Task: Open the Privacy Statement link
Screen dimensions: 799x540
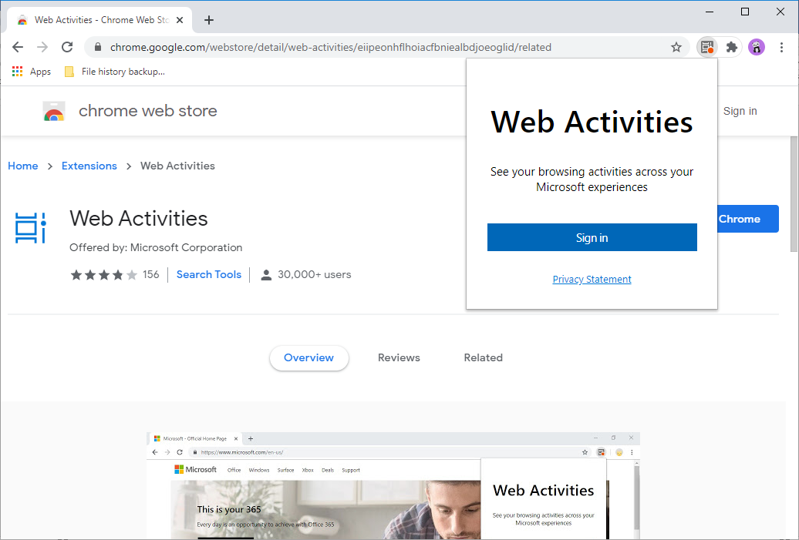Action: tap(592, 280)
